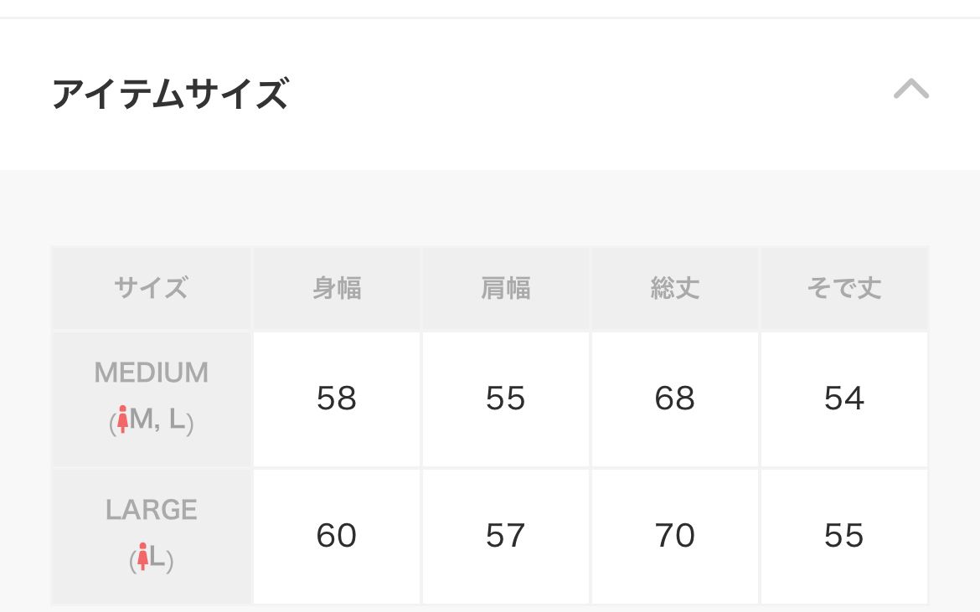Viewport: 980px width, 612px height.
Task: Click LARGE 肩幅 value 57
Action: 506,536
